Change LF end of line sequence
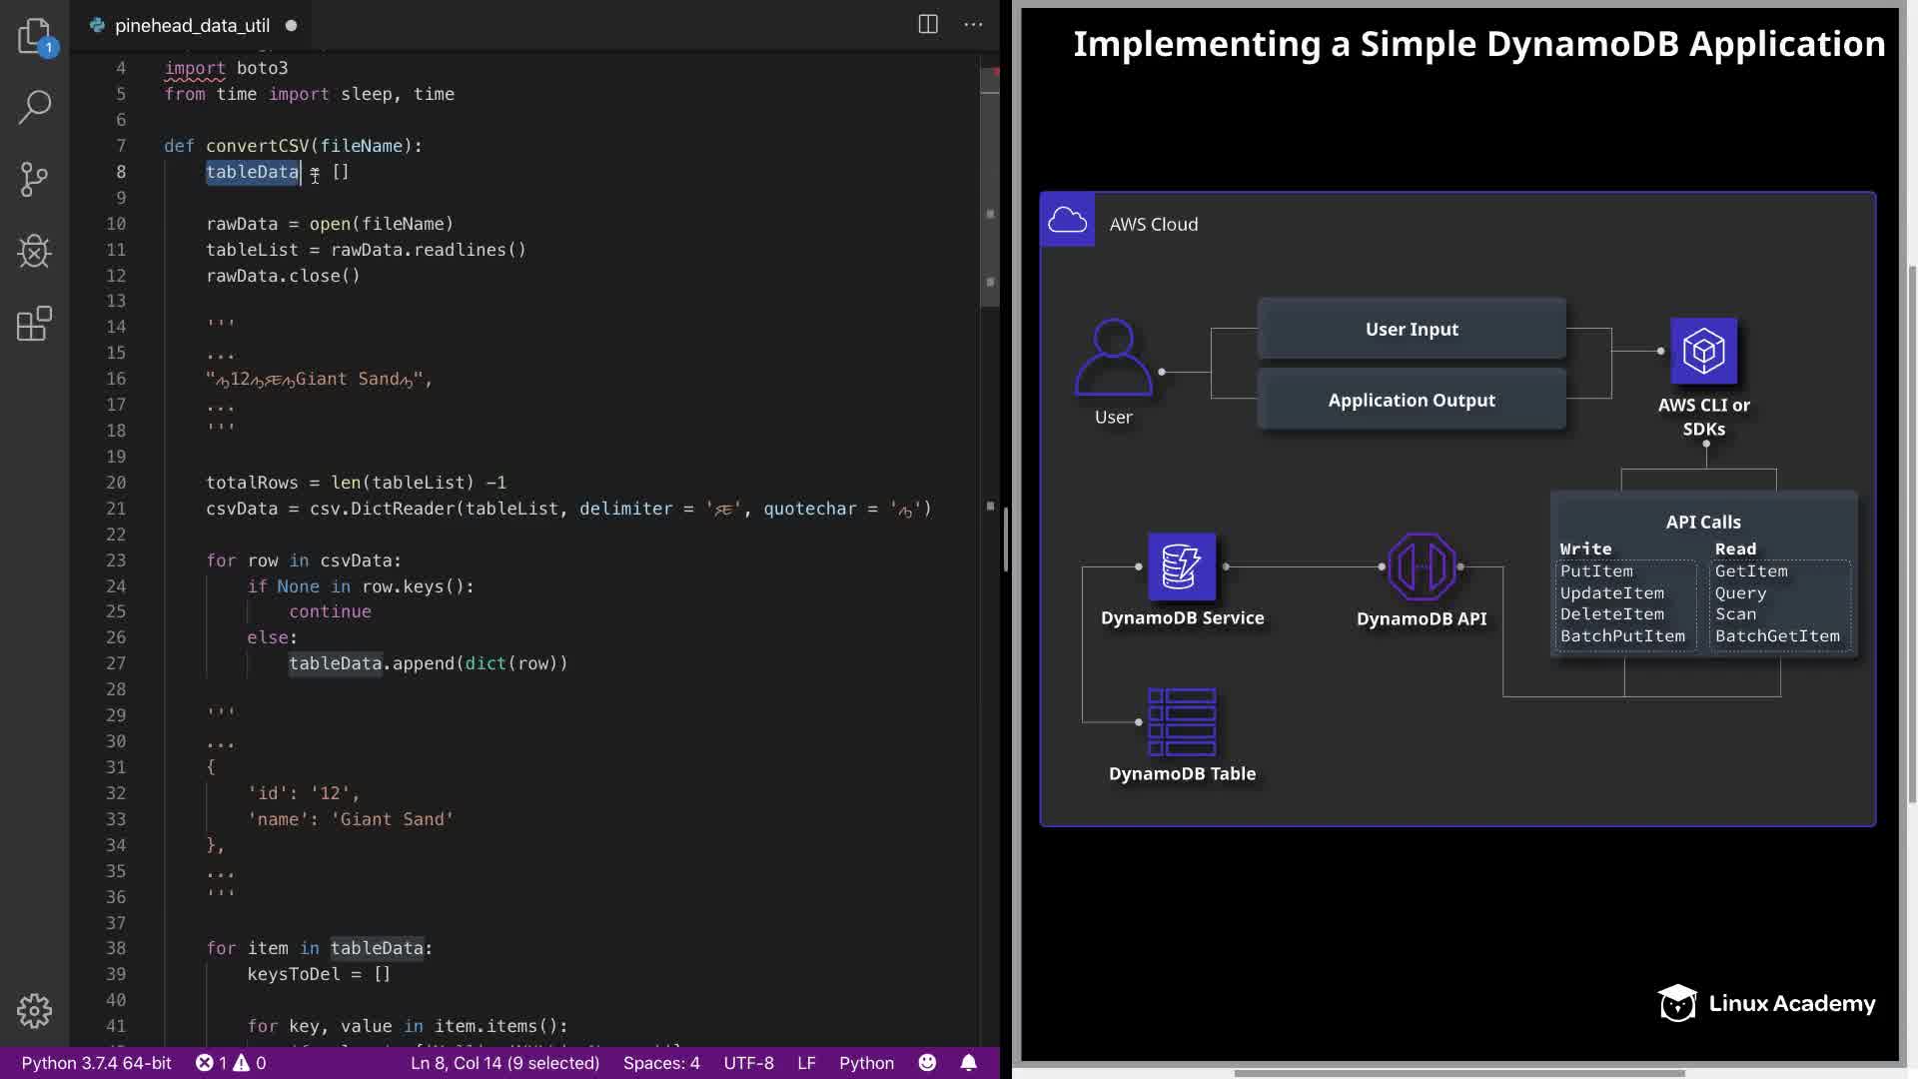1918x1079 pixels. (x=806, y=1063)
